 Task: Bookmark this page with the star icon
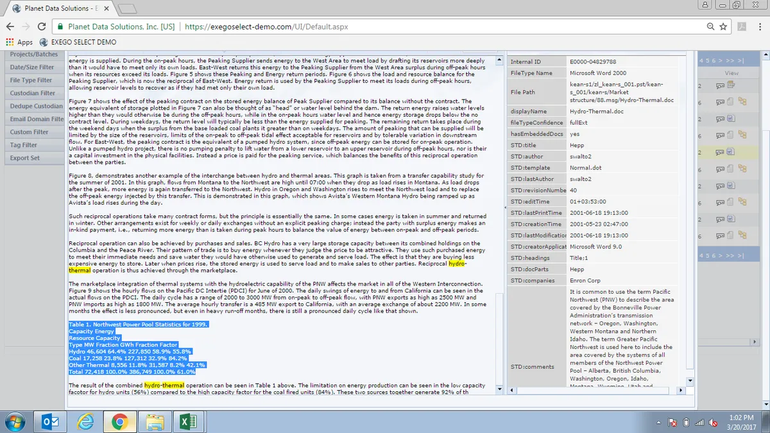723,27
